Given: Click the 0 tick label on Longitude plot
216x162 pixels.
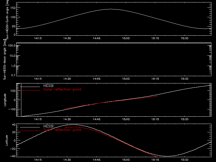Looking at the screenshot, I should [15, 100].
